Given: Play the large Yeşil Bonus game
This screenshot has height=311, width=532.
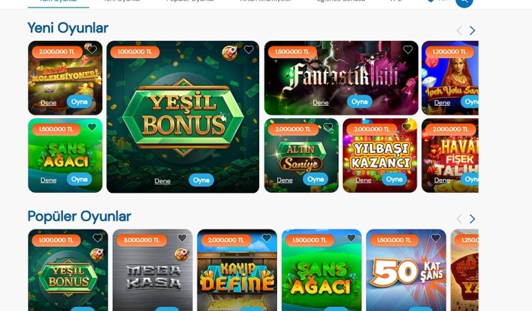Looking at the screenshot, I should (201, 180).
